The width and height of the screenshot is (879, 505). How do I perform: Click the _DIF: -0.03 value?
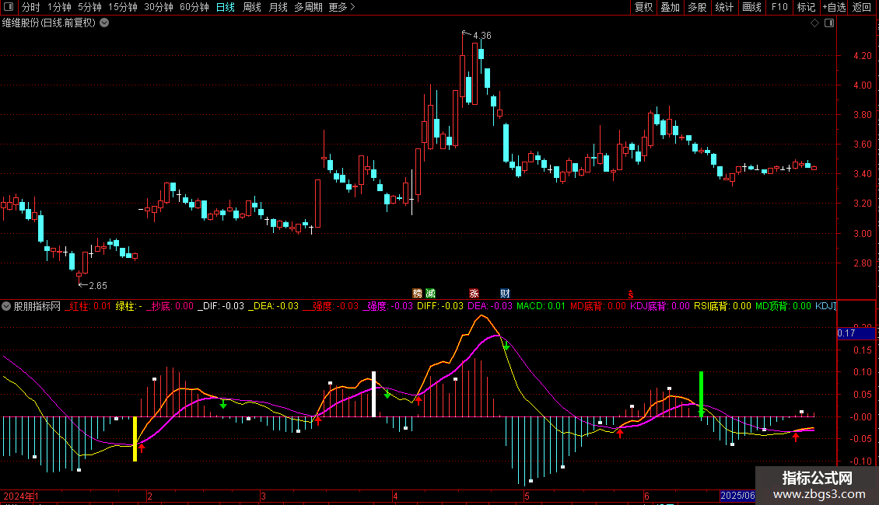click(x=221, y=306)
